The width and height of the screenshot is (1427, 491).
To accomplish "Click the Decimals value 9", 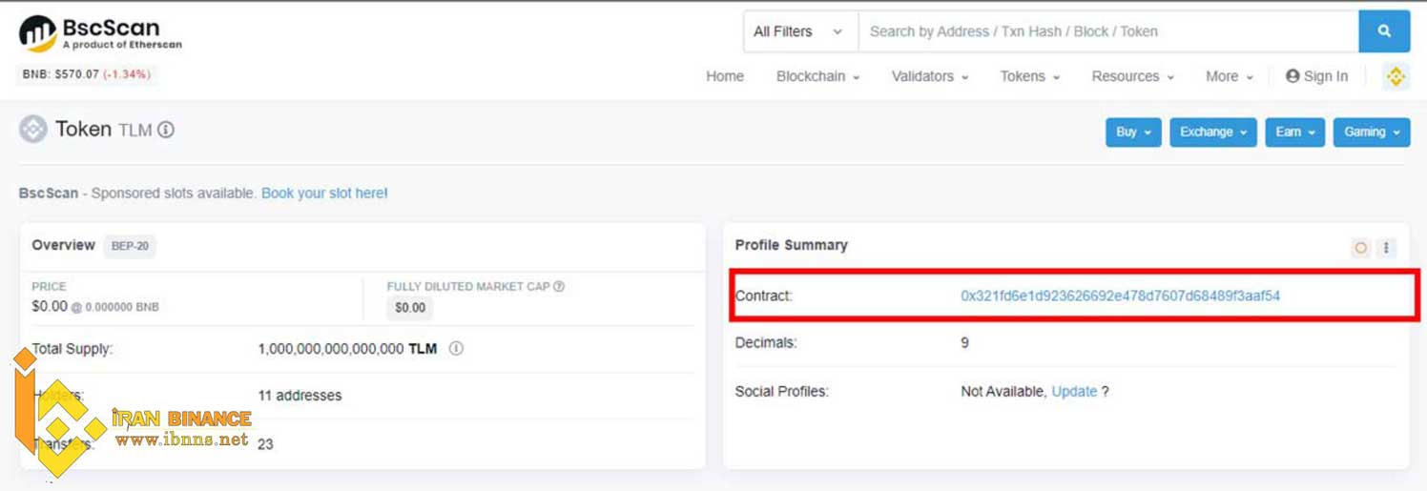I will pos(964,342).
